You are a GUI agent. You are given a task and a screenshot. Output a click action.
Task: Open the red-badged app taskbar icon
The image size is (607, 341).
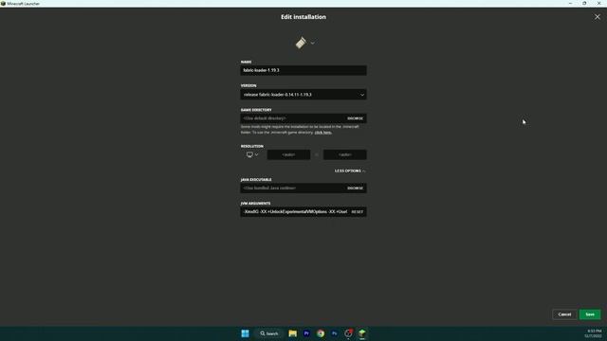[348, 333]
